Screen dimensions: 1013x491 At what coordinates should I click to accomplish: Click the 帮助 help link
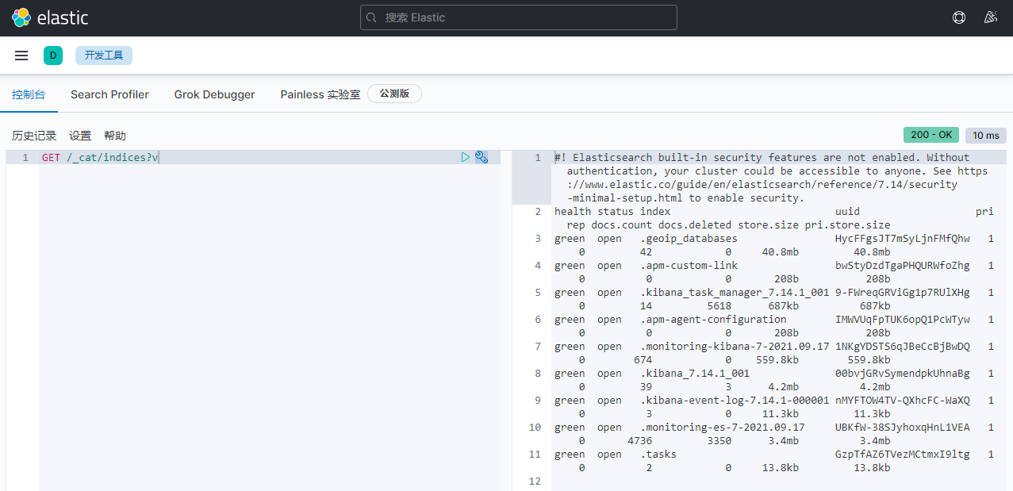[x=115, y=136]
